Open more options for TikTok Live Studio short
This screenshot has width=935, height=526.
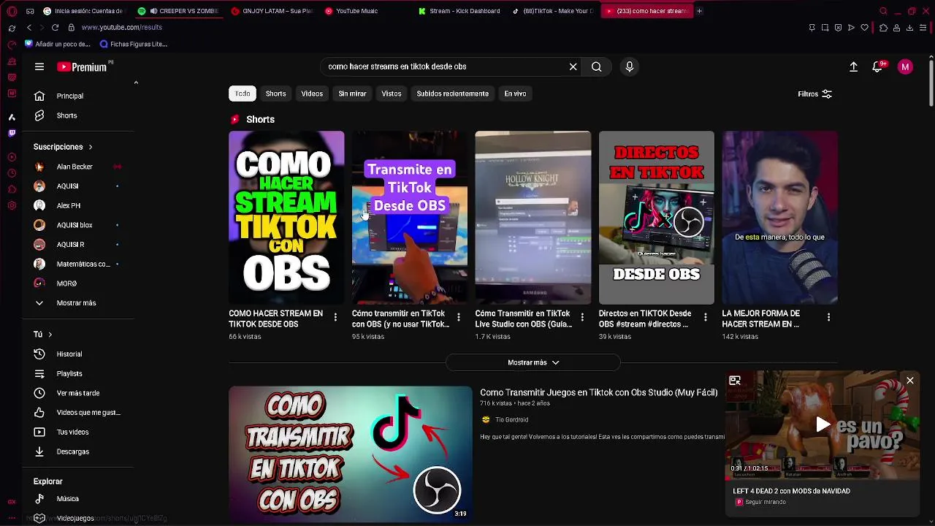coord(582,317)
